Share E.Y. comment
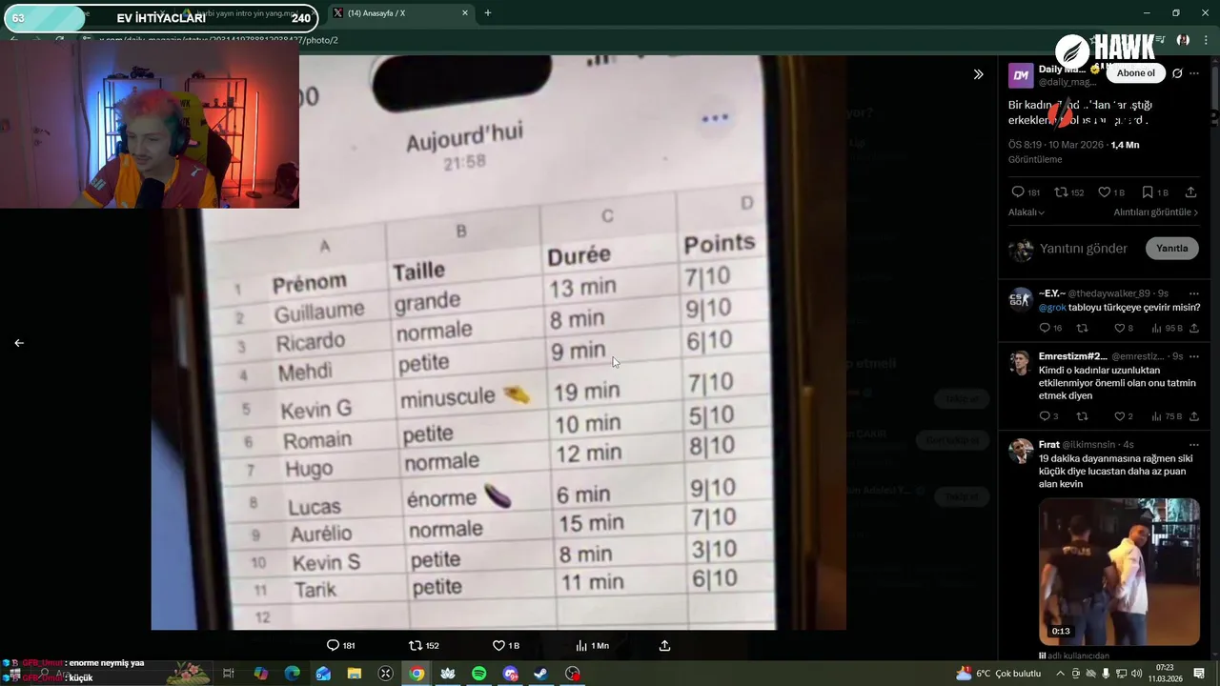1220x686 pixels. [1193, 329]
